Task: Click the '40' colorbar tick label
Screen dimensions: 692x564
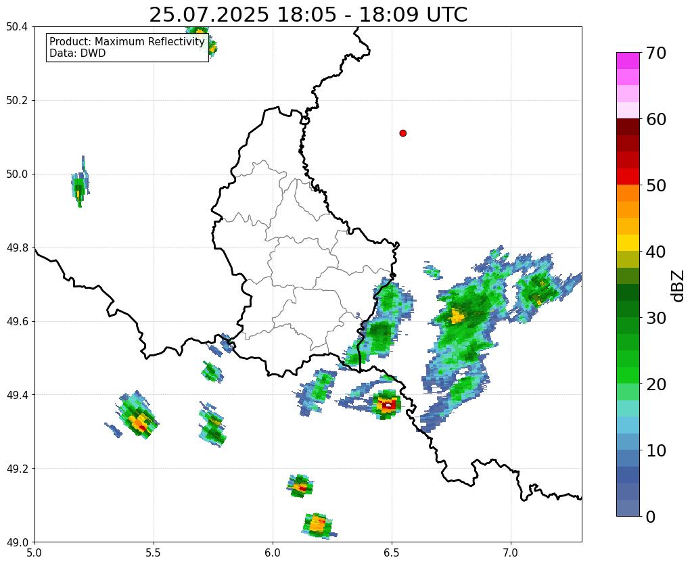Action: (x=655, y=252)
